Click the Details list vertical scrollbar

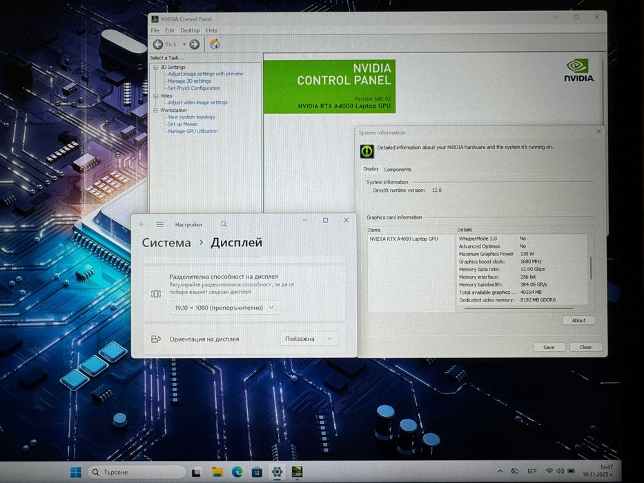[590, 268]
